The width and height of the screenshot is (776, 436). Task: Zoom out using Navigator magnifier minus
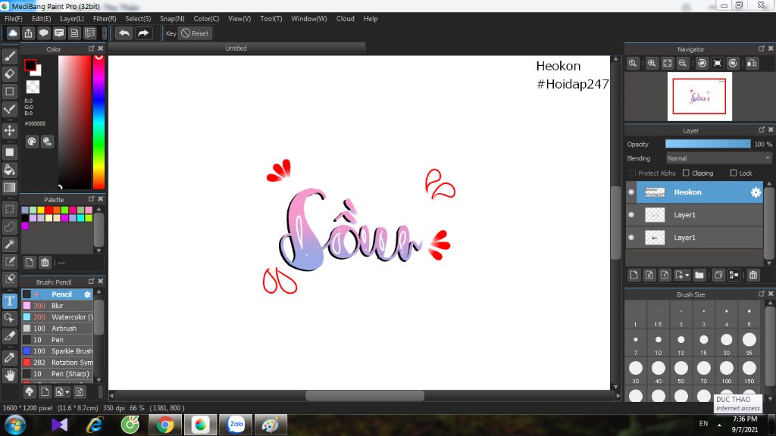coord(683,64)
